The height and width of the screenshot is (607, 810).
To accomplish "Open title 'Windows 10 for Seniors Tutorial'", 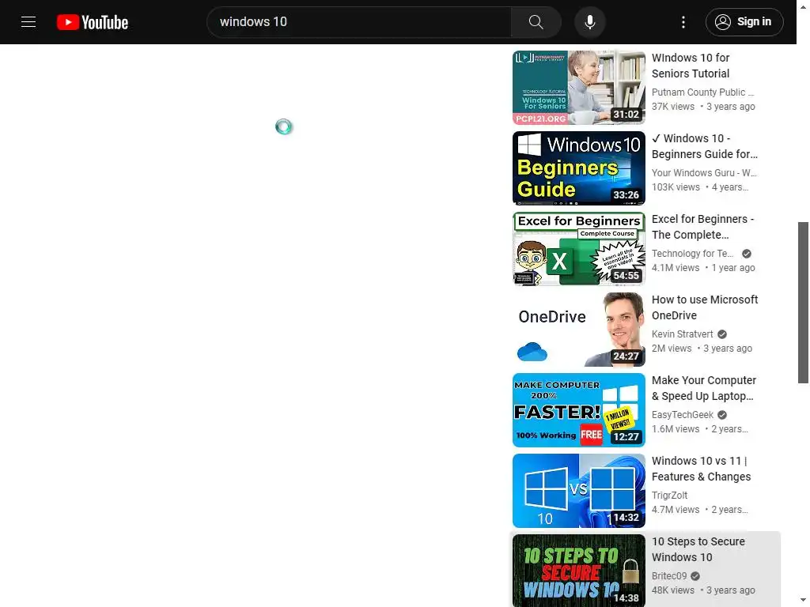I will click(691, 66).
